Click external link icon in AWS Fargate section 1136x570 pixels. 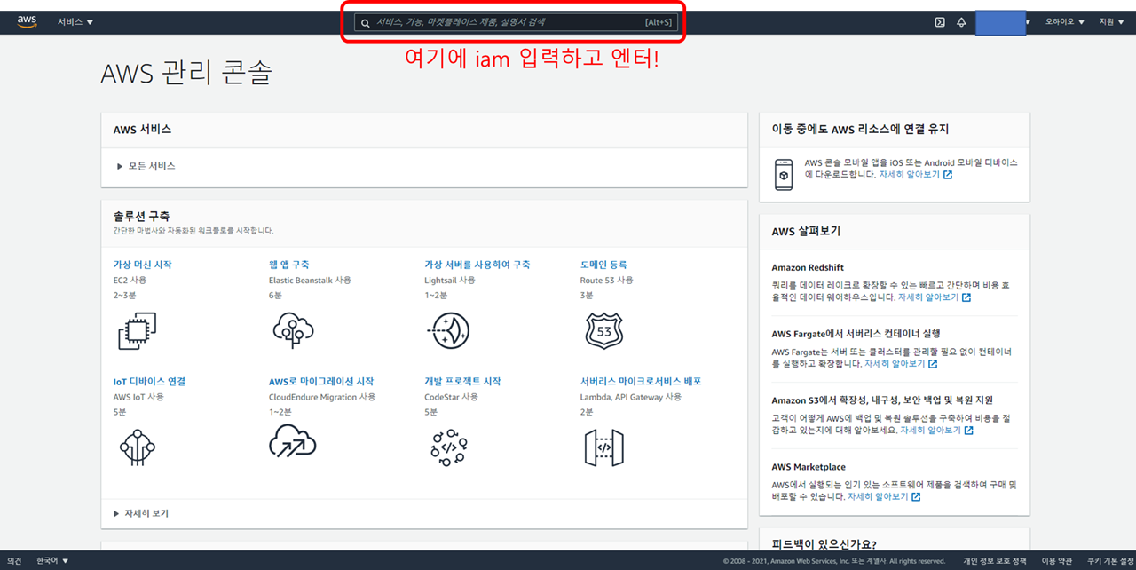coord(933,364)
